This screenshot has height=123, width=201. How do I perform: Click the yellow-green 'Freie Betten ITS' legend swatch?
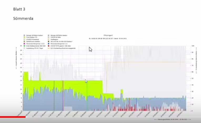pyautogui.click(x=24, y=37)
